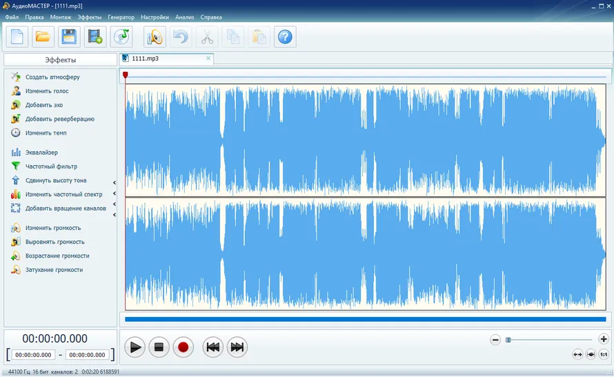Open Частотный фильтр effect
This screenshot has width=614, height=377.
(51, 166)
